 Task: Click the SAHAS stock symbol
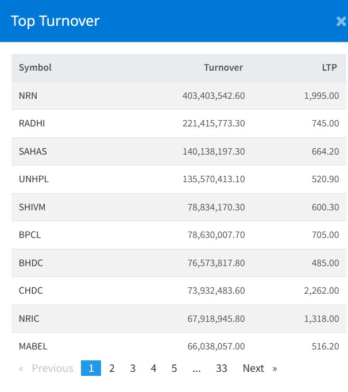click(33, 152)
